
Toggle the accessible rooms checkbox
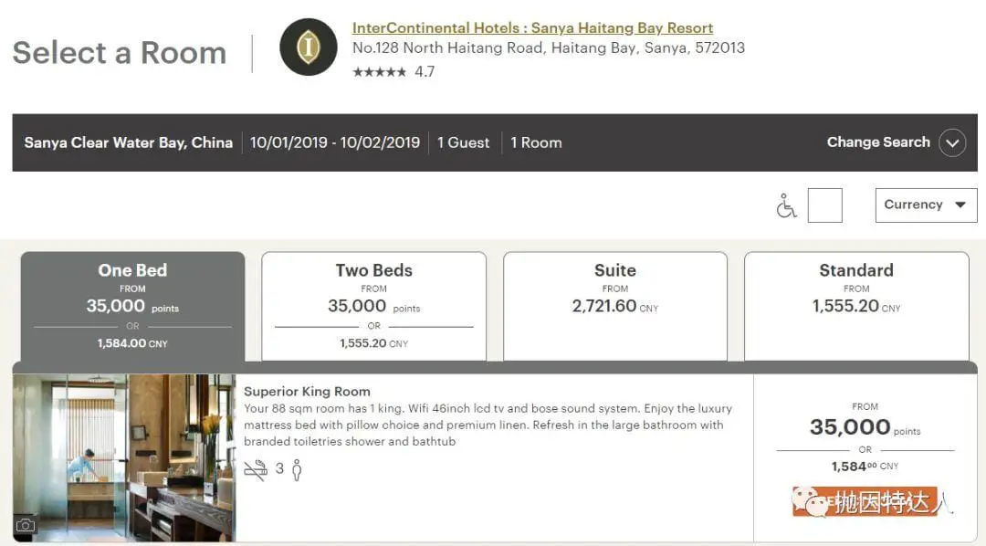pos(824,205)
